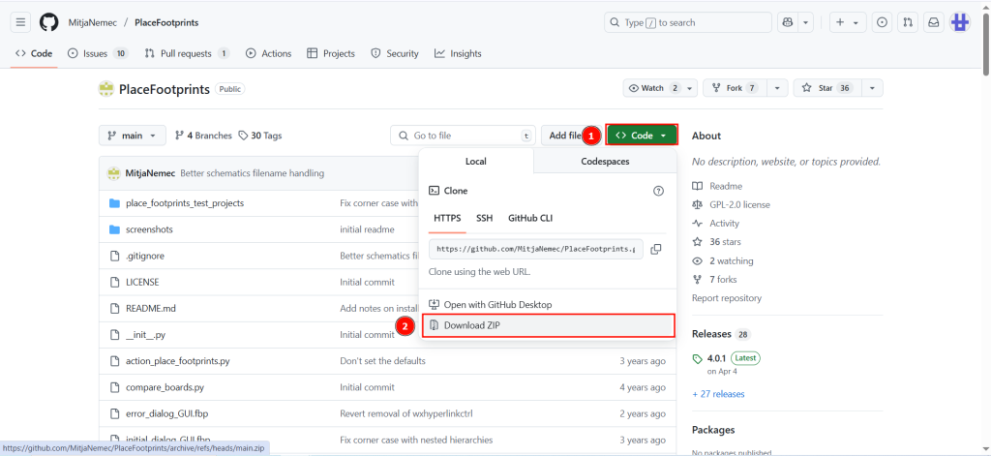This screenshot has width=991, height=456.
Task: Open the __init__.py file
Action: pos(145,335)
